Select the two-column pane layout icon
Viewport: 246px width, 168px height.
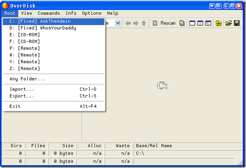(x=200, y=23)
